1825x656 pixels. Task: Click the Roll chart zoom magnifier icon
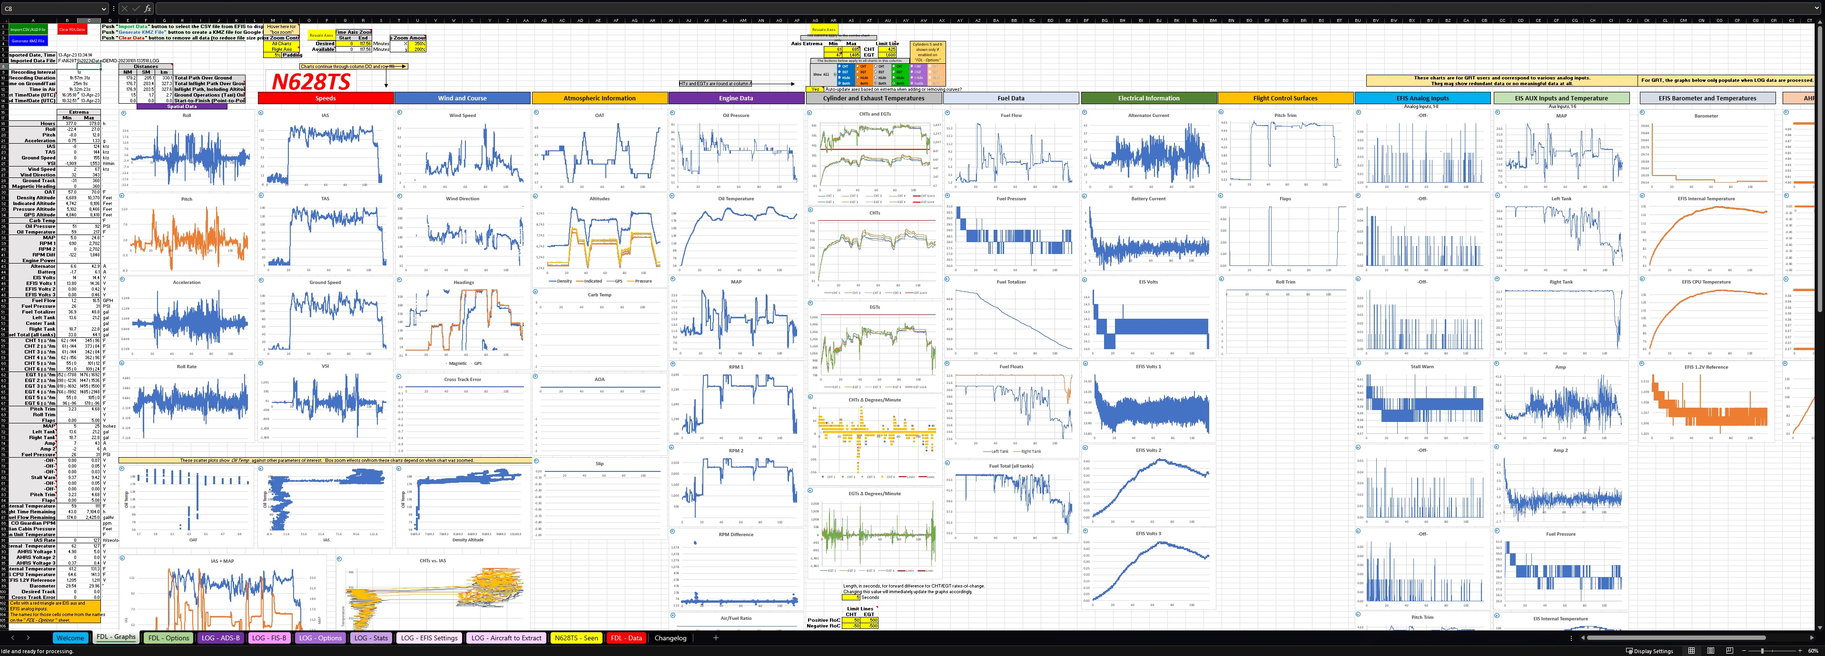[124, 113]
